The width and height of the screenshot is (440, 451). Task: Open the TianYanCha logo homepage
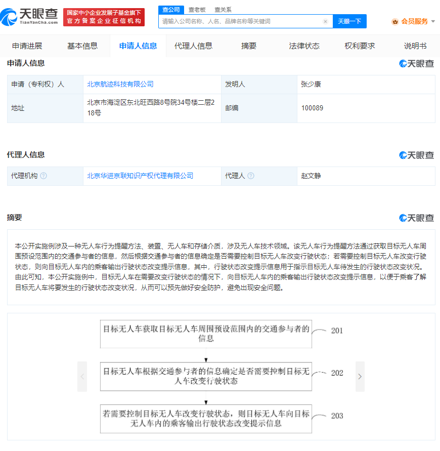29,17
